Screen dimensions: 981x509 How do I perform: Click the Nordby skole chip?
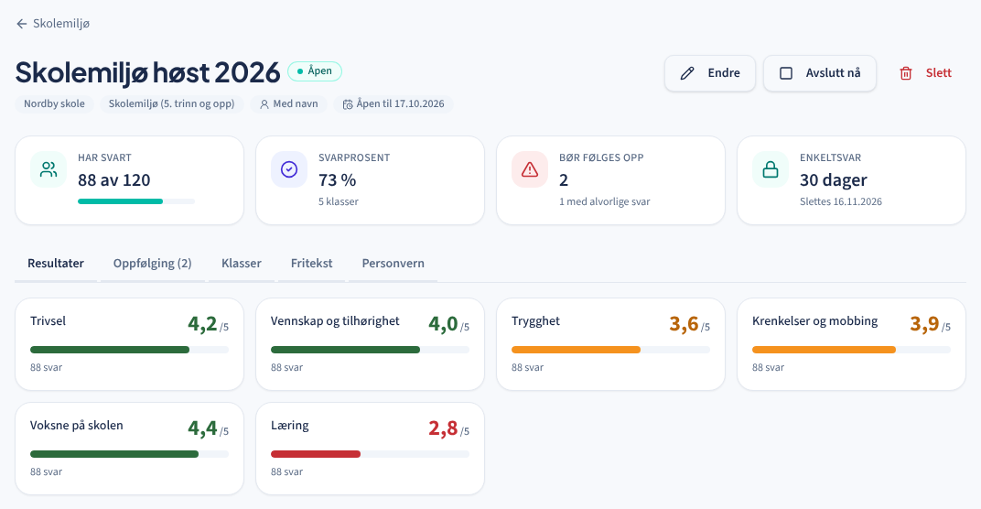coord(54,104)
